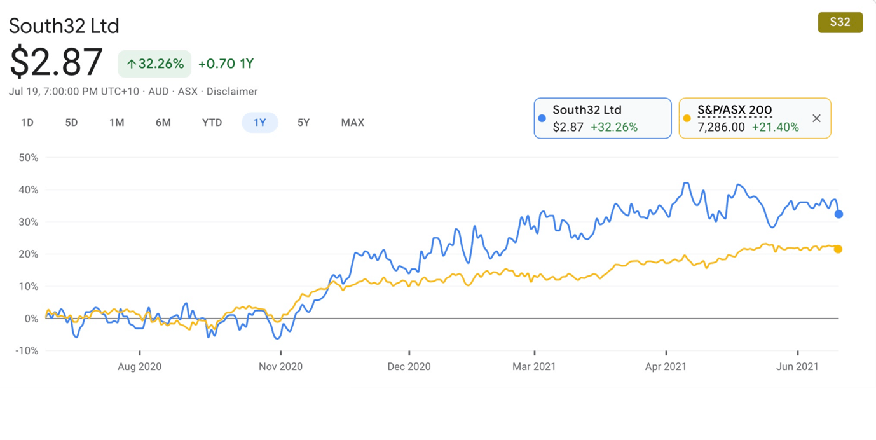Image resolution: width=876 pixels, height=440 pixels.
Task: Switch chart to YTD view
Action: pos(212,123)
